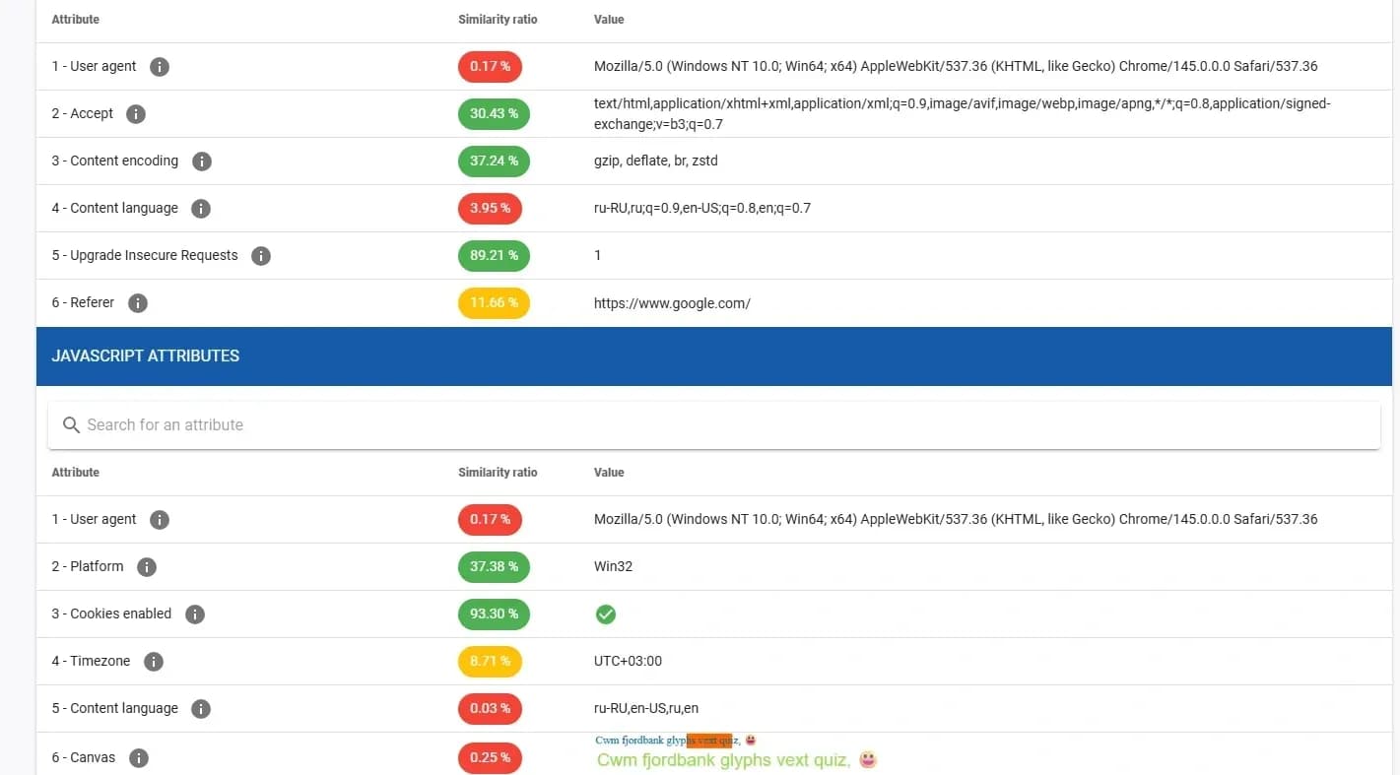Click the yellow 11.66 % Referer badge
The width and height of the screenshot is (1400, 775).
pos(494,302)
